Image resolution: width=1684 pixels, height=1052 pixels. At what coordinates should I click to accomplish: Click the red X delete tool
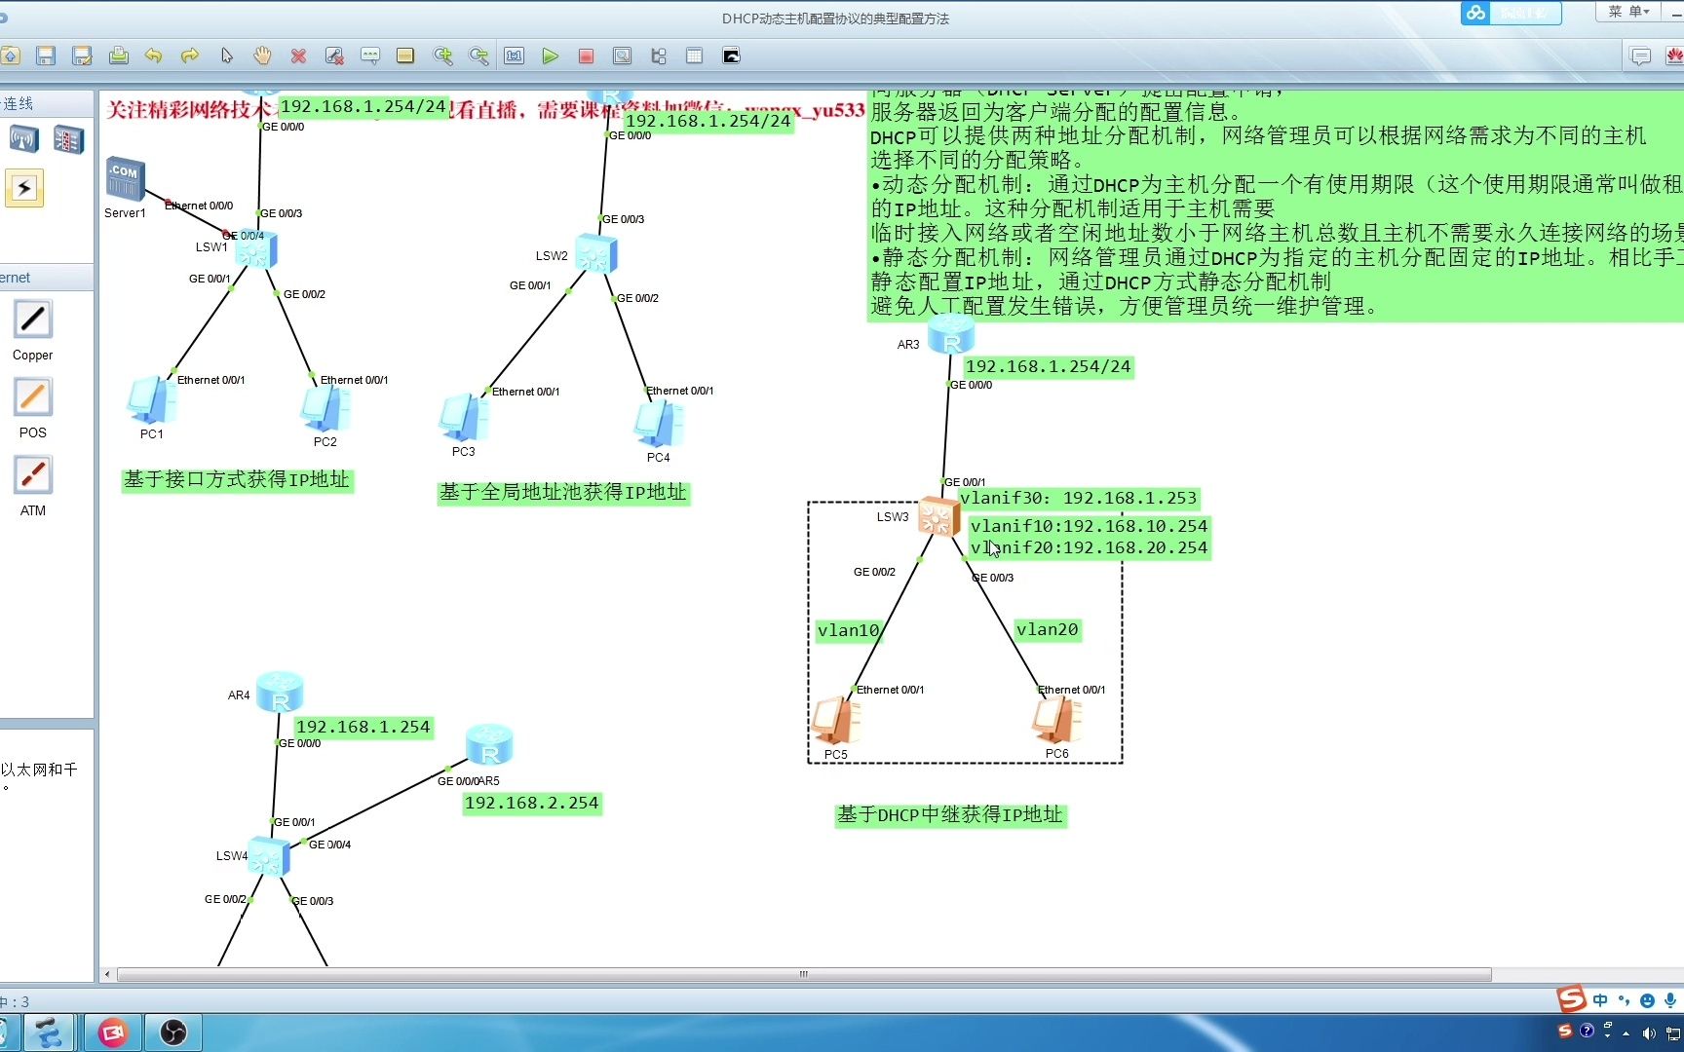(x=298, y=56)
